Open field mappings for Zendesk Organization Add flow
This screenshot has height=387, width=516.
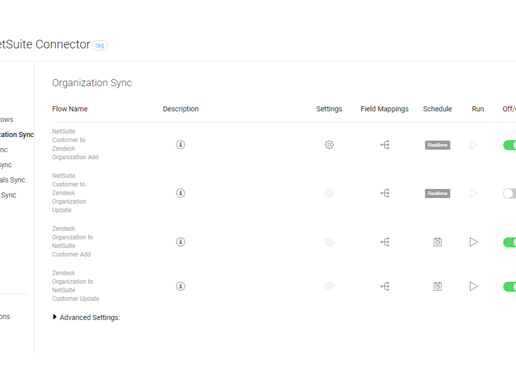tap(385, 145)
